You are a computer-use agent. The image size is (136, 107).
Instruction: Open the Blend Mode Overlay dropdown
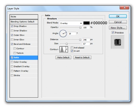(71, 23)
